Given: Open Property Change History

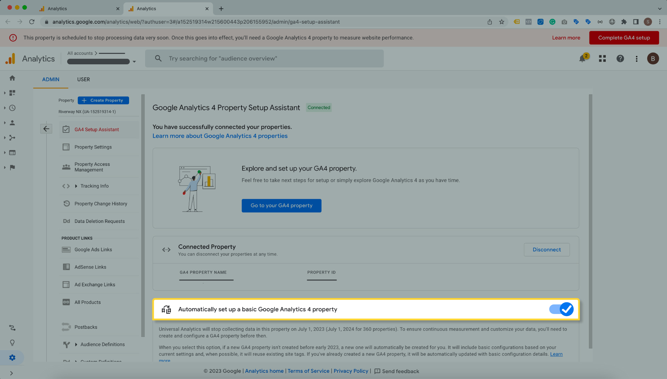Looking at the screenshot, I should [x=99, y=204].
